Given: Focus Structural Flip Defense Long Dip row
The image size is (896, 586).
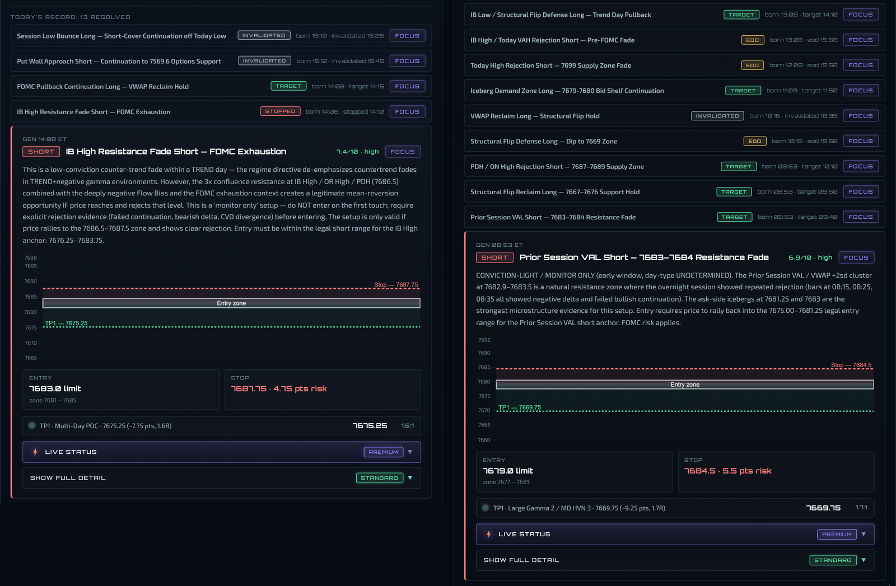Looking at the screenshot, I should pos(861,141).
